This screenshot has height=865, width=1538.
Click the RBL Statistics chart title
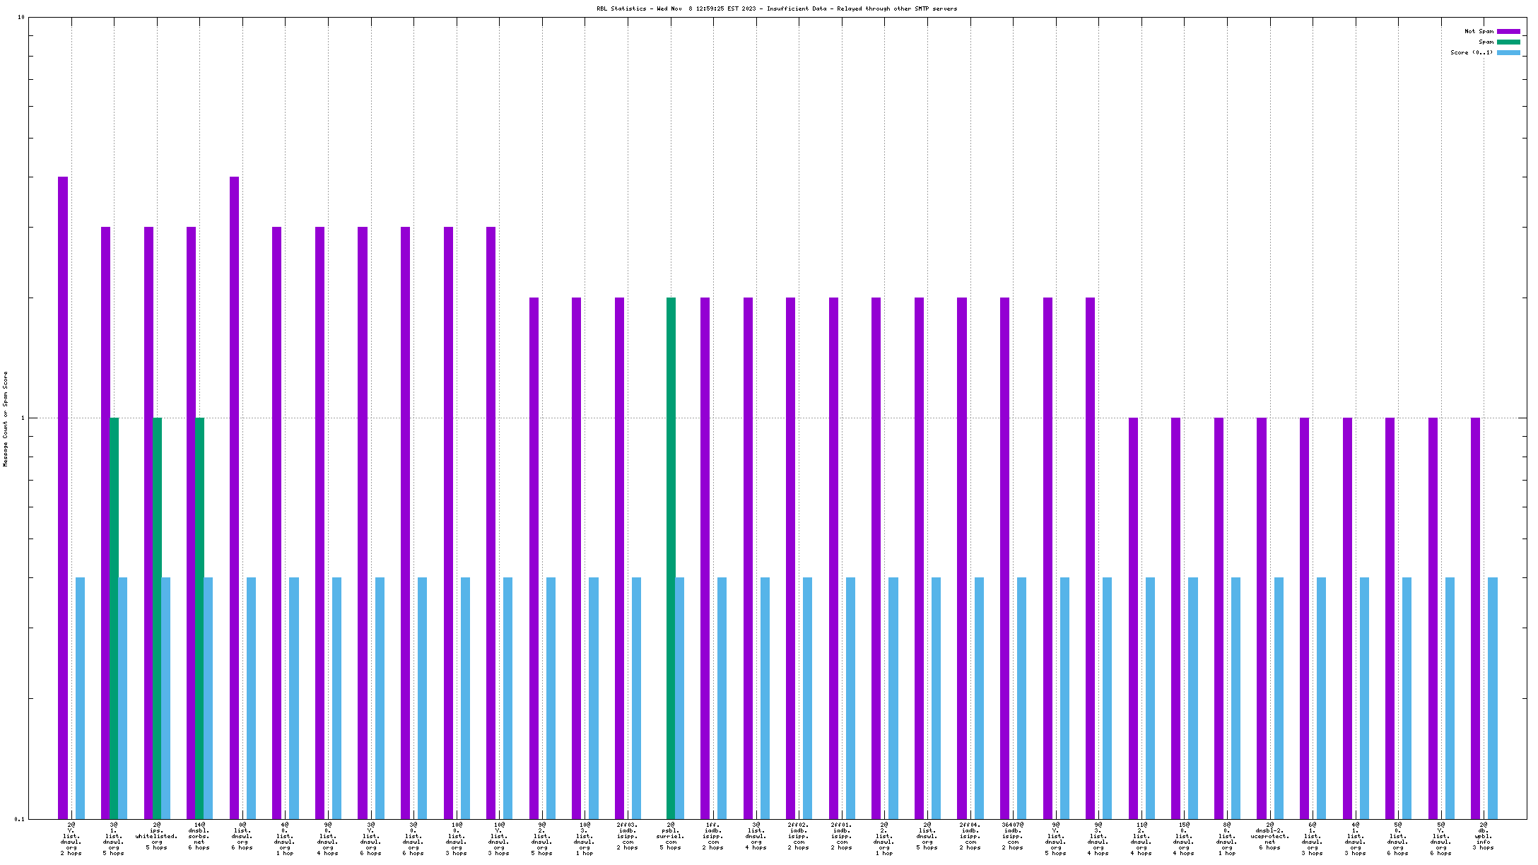(776, 8)
